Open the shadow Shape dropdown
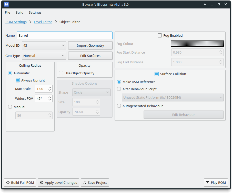 91,92
